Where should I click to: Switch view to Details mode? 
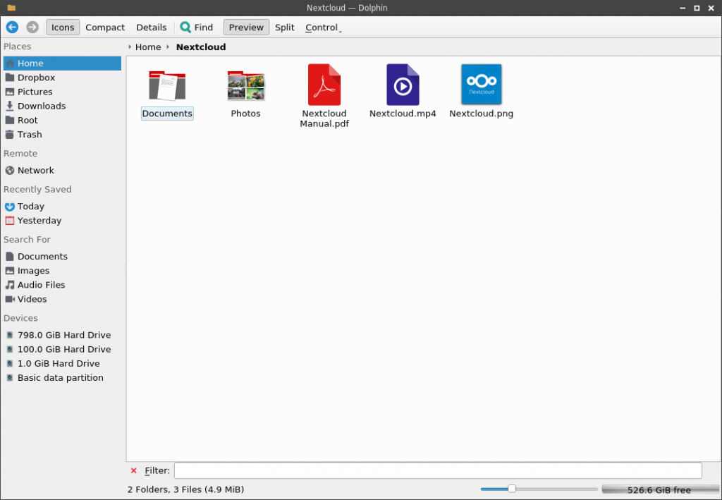point(151,27)
